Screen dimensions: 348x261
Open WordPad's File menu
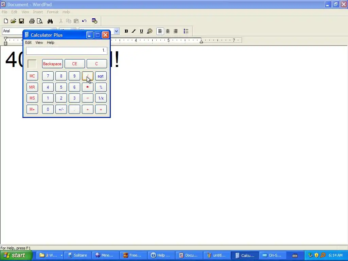coord(4,12)
